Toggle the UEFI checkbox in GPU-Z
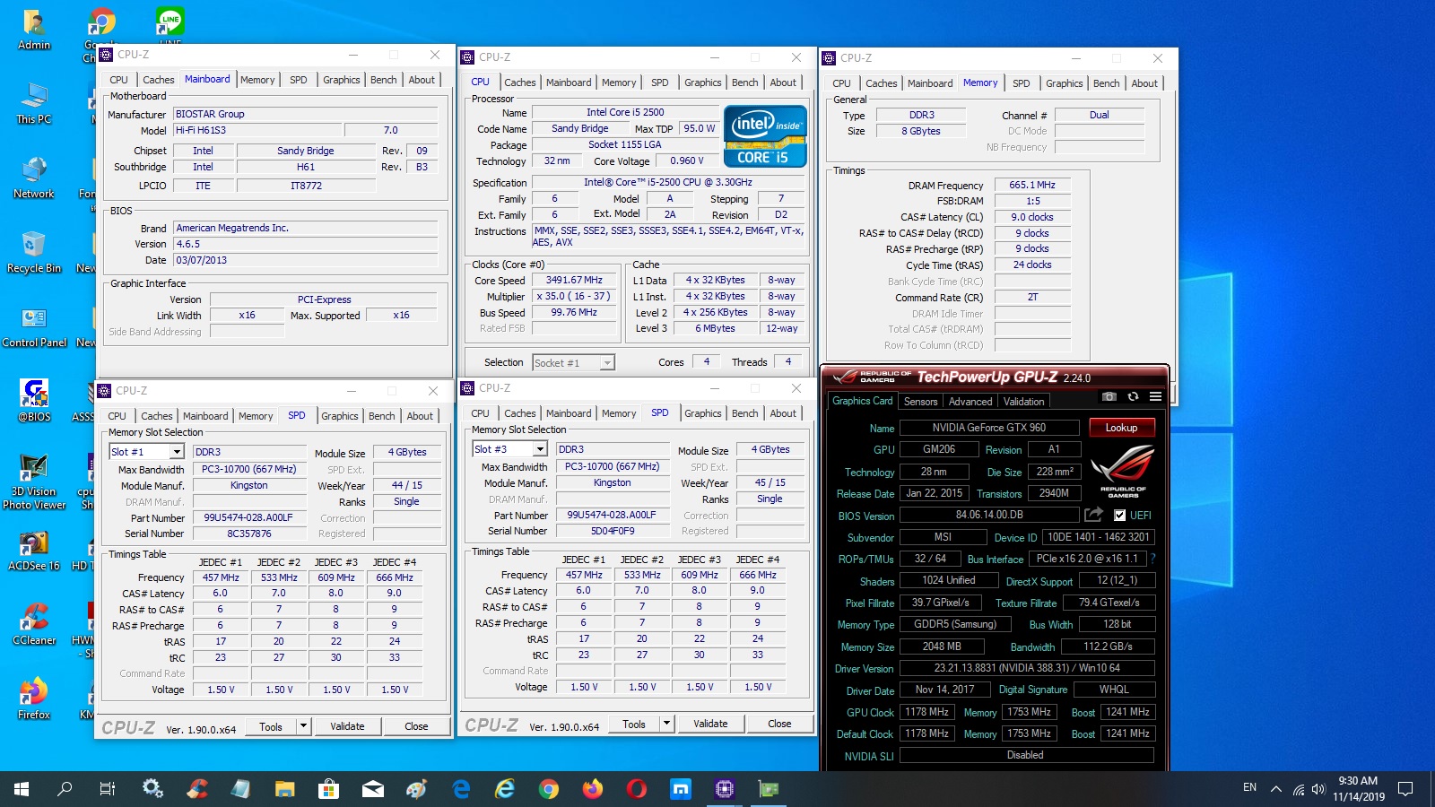 click(x=1119, y=516)
